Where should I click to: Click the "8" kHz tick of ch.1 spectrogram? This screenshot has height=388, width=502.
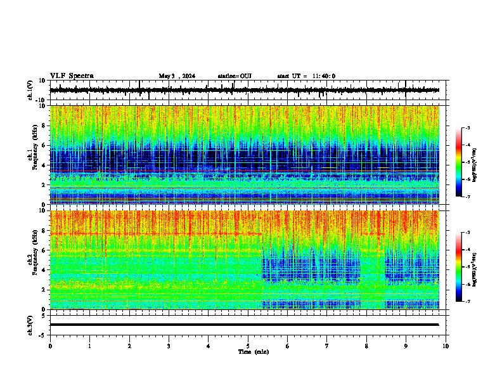pyautogui.click(x=44, y=126)
